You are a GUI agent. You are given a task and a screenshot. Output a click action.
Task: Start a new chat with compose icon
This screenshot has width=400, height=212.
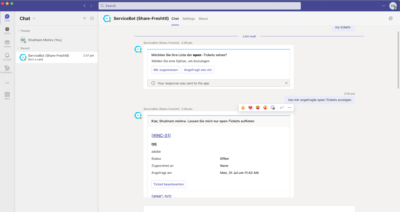pos(92,18)
